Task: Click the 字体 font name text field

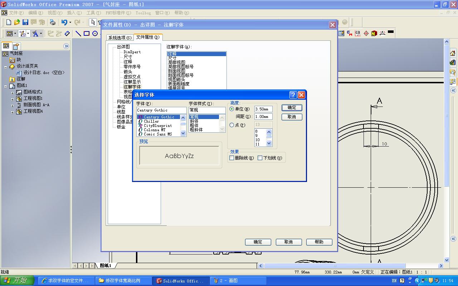Action: click(161, 110)
